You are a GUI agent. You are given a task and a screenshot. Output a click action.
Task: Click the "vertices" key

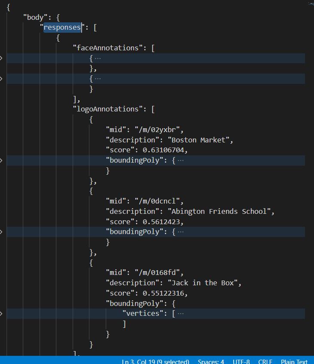coord(143,313)
